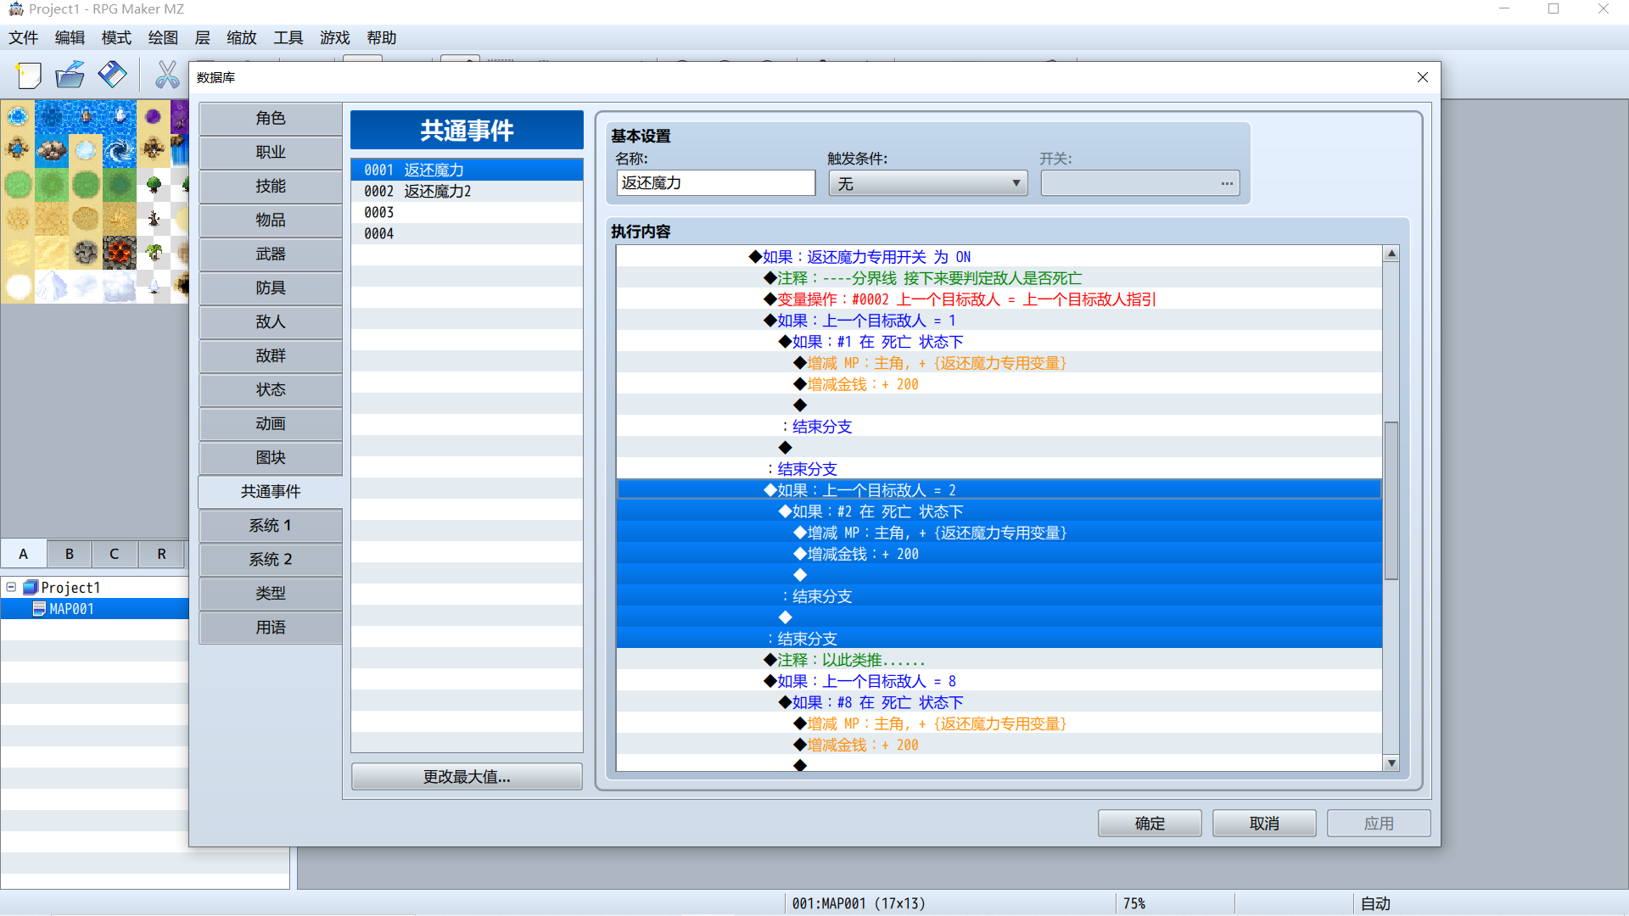The image size is (1629, 916).
Task: Click the Cut scissors icon
Action: pos(167,75)
